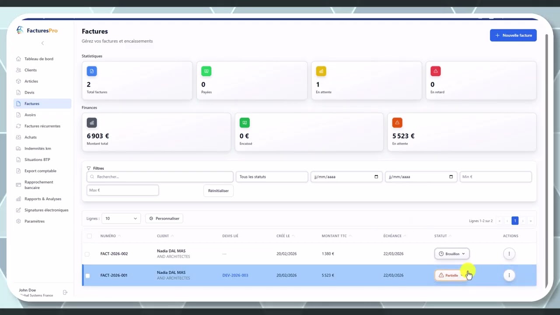
Task: Open the Tous les statuts dropdown
Action: coord(272,177)
